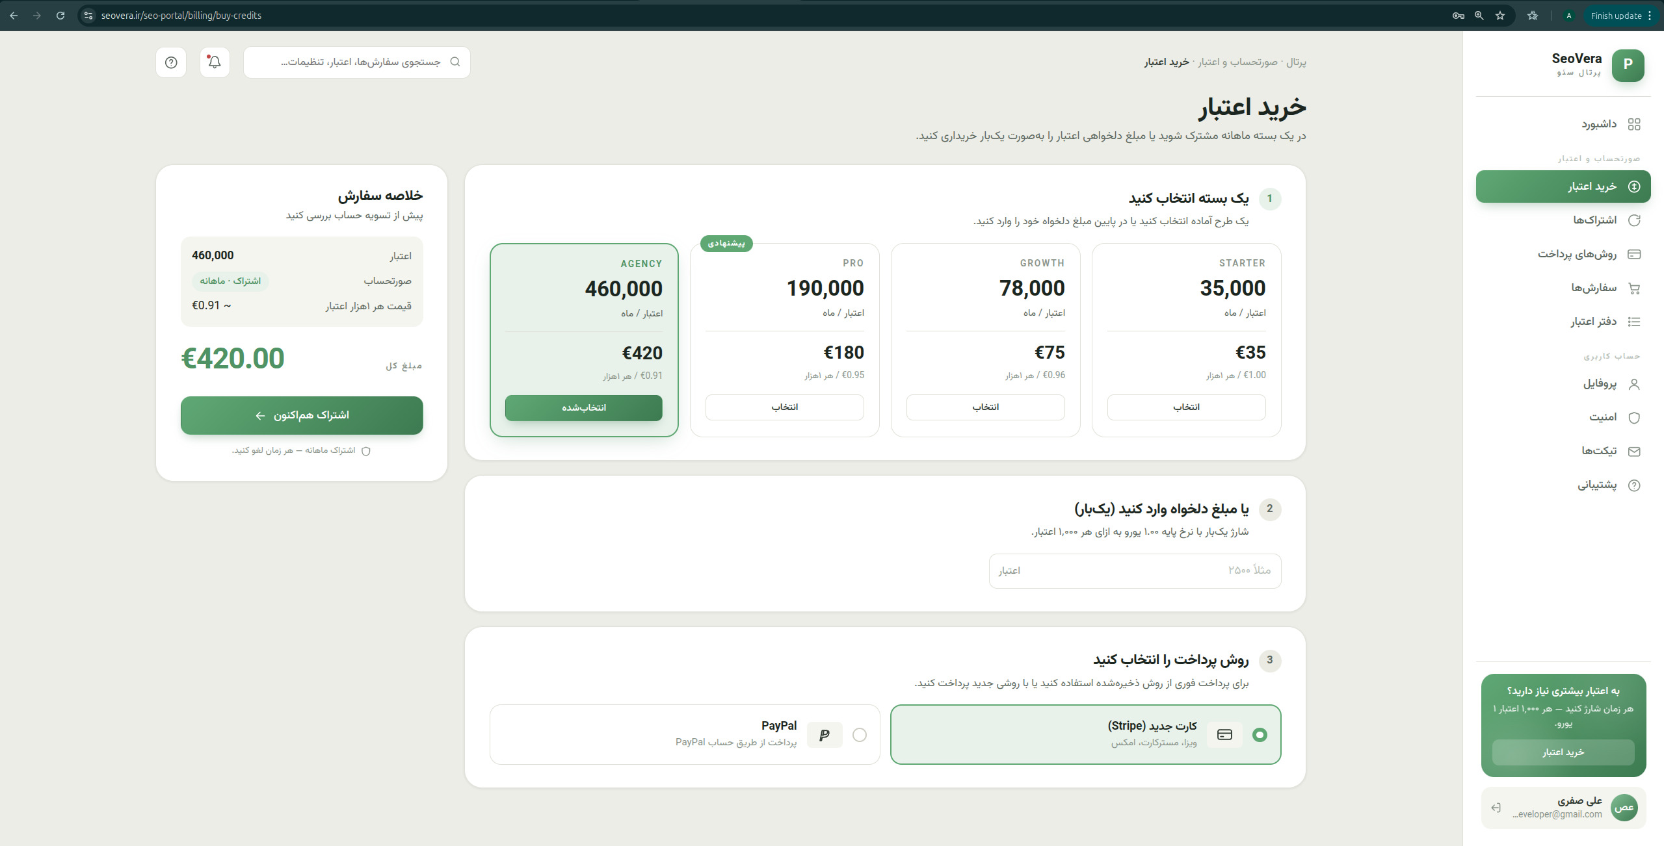Open روش‌های پرداخت in the sidebar
This screenshot has width=1664, height=846.
(1563, 254)
